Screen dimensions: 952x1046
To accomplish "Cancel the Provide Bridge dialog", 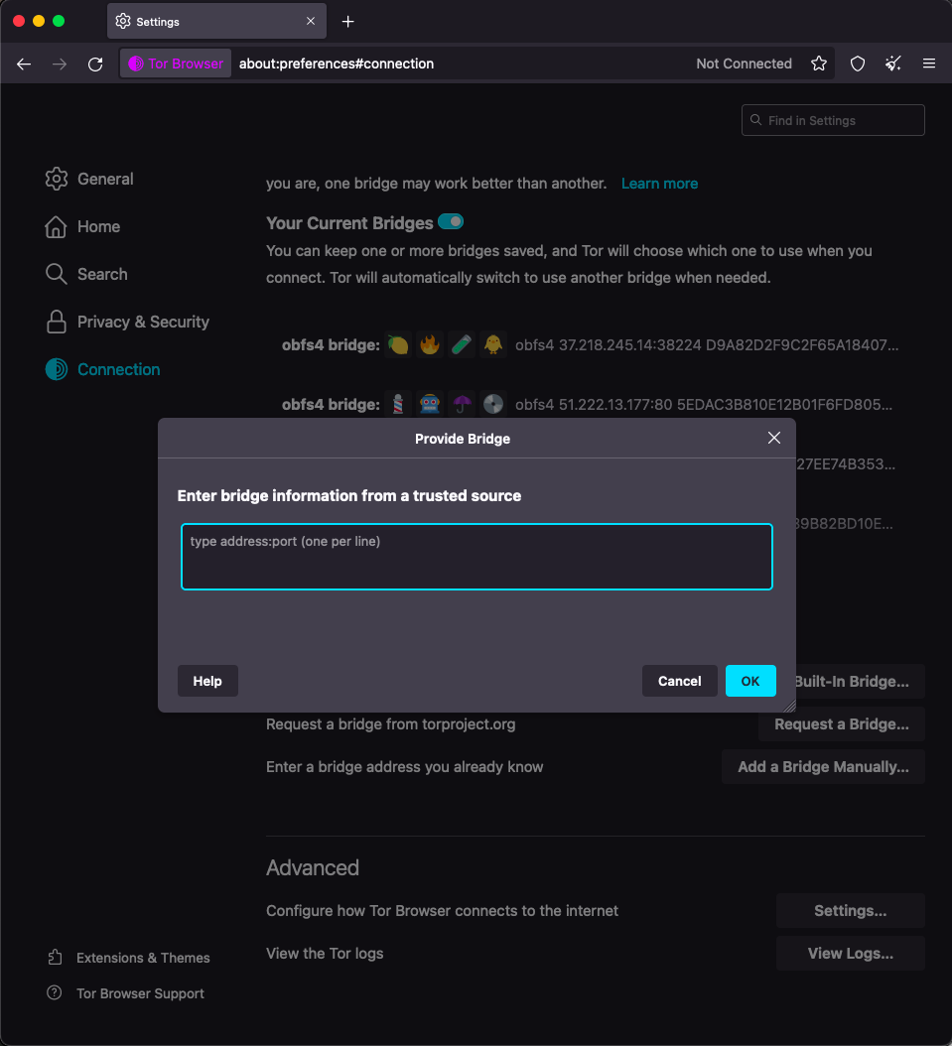I will click(679, 681).
